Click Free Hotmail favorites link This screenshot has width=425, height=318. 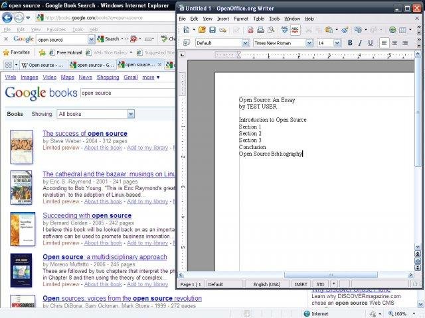[66, 52]
